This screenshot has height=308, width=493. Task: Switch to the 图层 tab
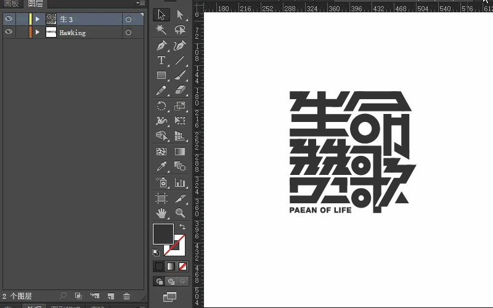pos(35,4)
